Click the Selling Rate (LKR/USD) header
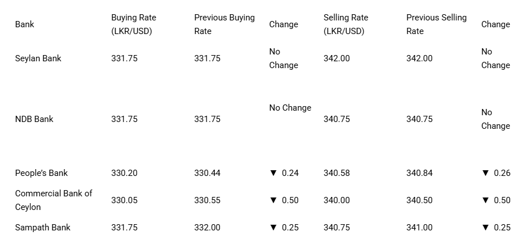531x248 pixels. coord(346,24)
